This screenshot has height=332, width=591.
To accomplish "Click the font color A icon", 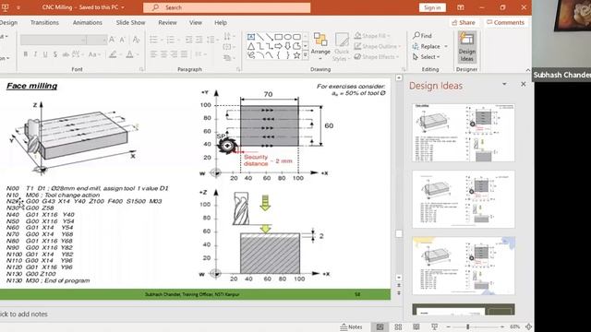I will pyautogui.click(x=129, y=54).
